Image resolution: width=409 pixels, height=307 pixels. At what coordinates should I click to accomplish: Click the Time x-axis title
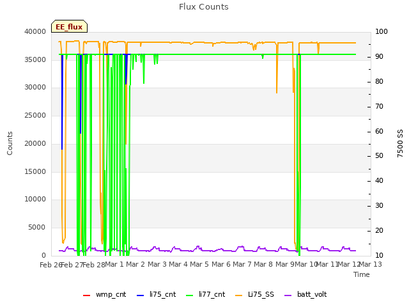pyautogui.click(x=362, y=274)
